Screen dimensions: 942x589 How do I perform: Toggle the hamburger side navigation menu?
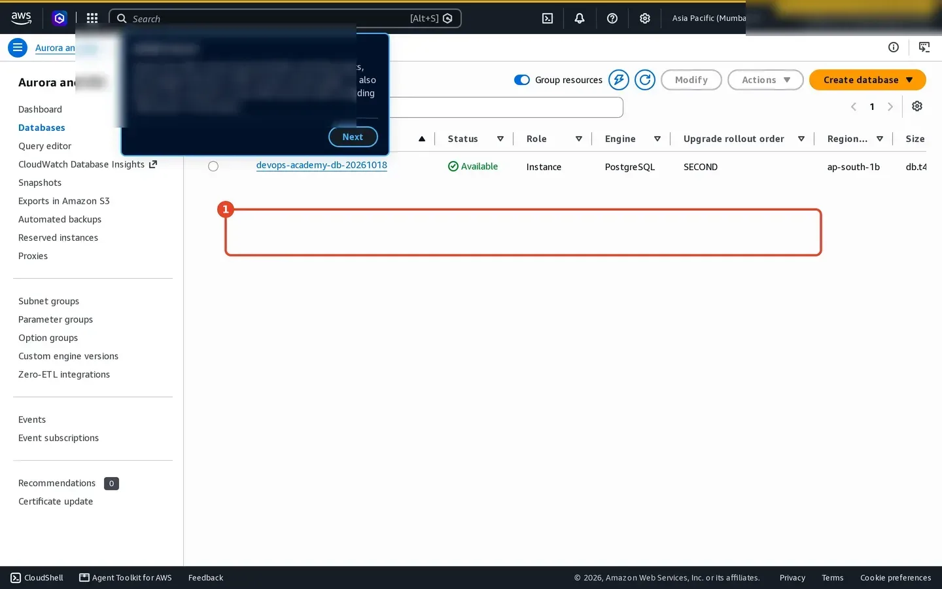coord(18,47)
